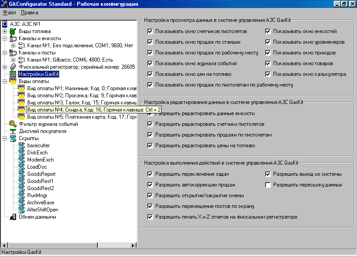The height and width of the screenshot is (257, 357).
Task: Collapse the Скрипты node
Action: 4,138
